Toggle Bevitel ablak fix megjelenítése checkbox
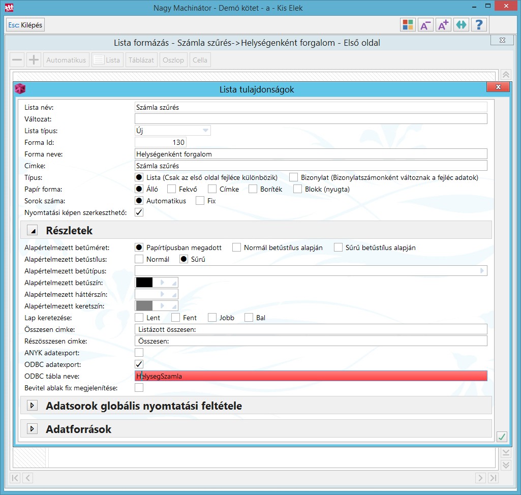This screenshot has height=495, width=521. (139, 388)
